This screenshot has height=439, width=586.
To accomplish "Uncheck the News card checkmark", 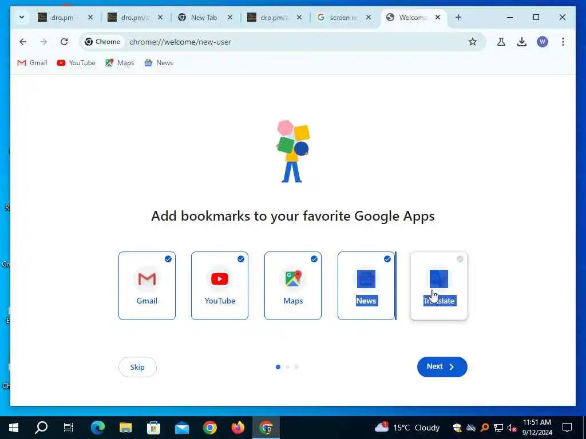I will [387, 259].
